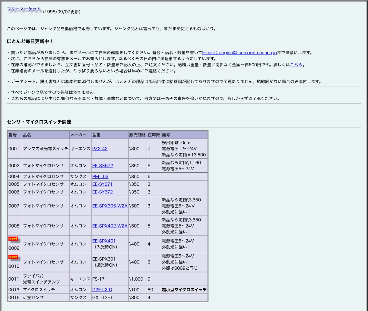368x311 pixels.
Task: Click the new! badge on item 0010
Action: tap(13, 257)
